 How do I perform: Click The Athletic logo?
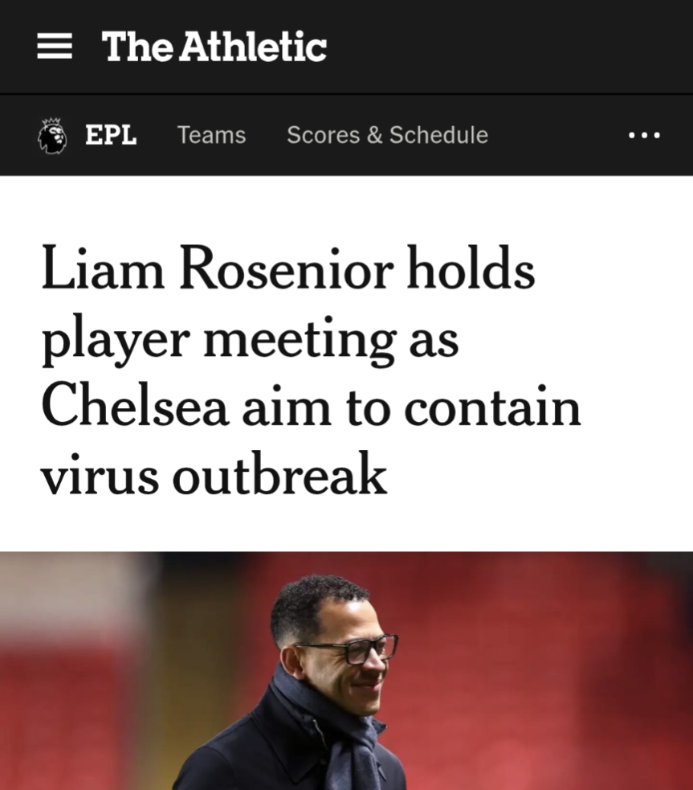[x=214, y=47]
